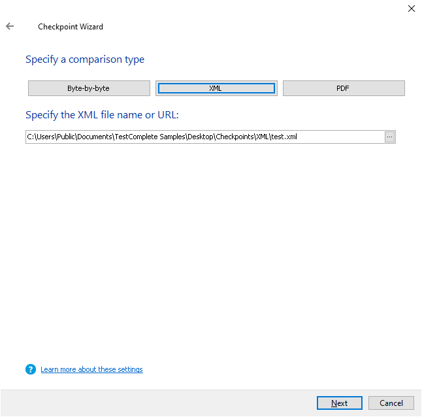Place cursor at 'C:\Users' at the path start

pyautogui.click(x=41, y=137)
